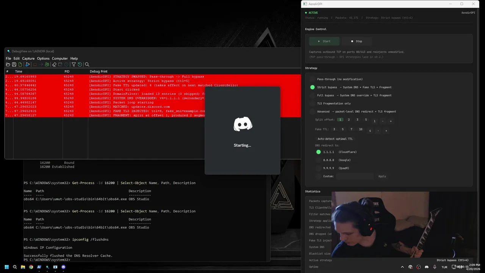Click the TUR language indicator in tray
Viewport: 485px width, 273px height.
(444, 267)
